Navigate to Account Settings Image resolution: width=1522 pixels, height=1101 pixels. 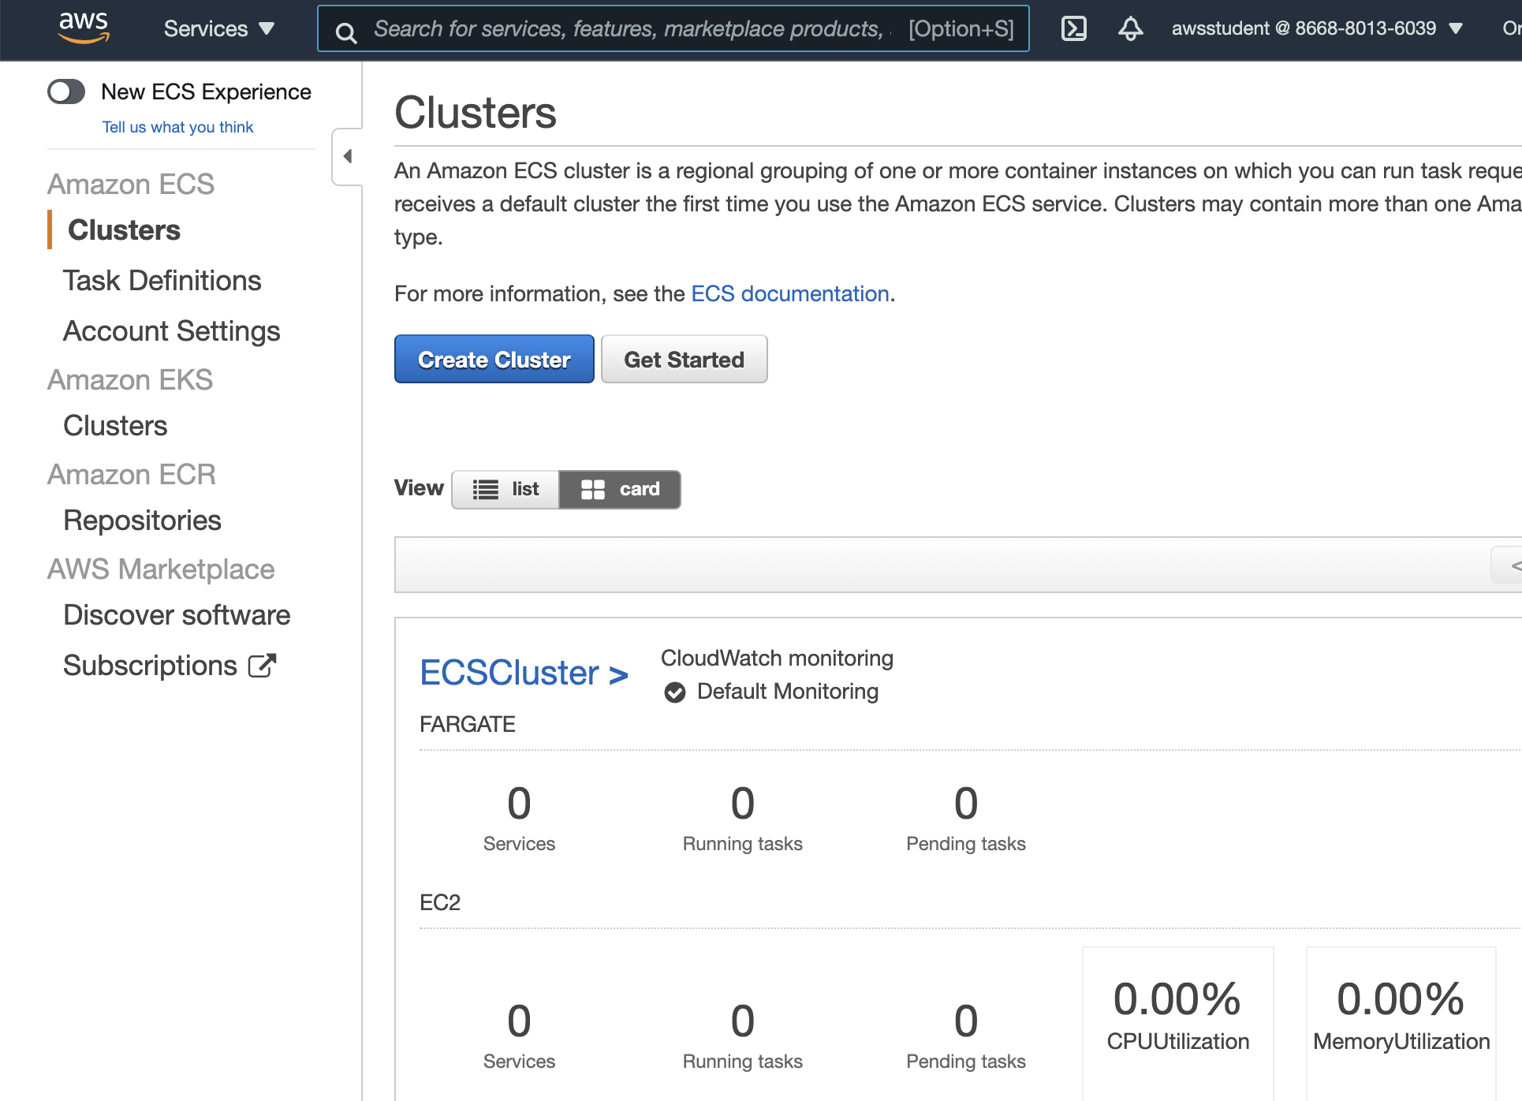171,330
